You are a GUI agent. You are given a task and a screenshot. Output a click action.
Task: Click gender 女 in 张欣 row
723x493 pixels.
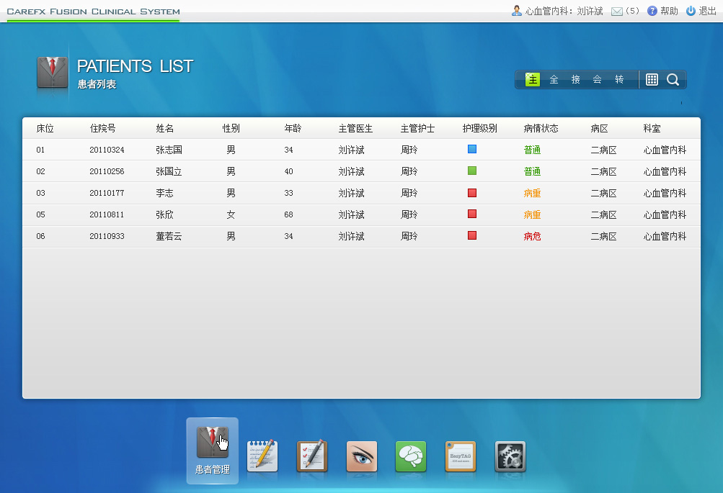231,215
